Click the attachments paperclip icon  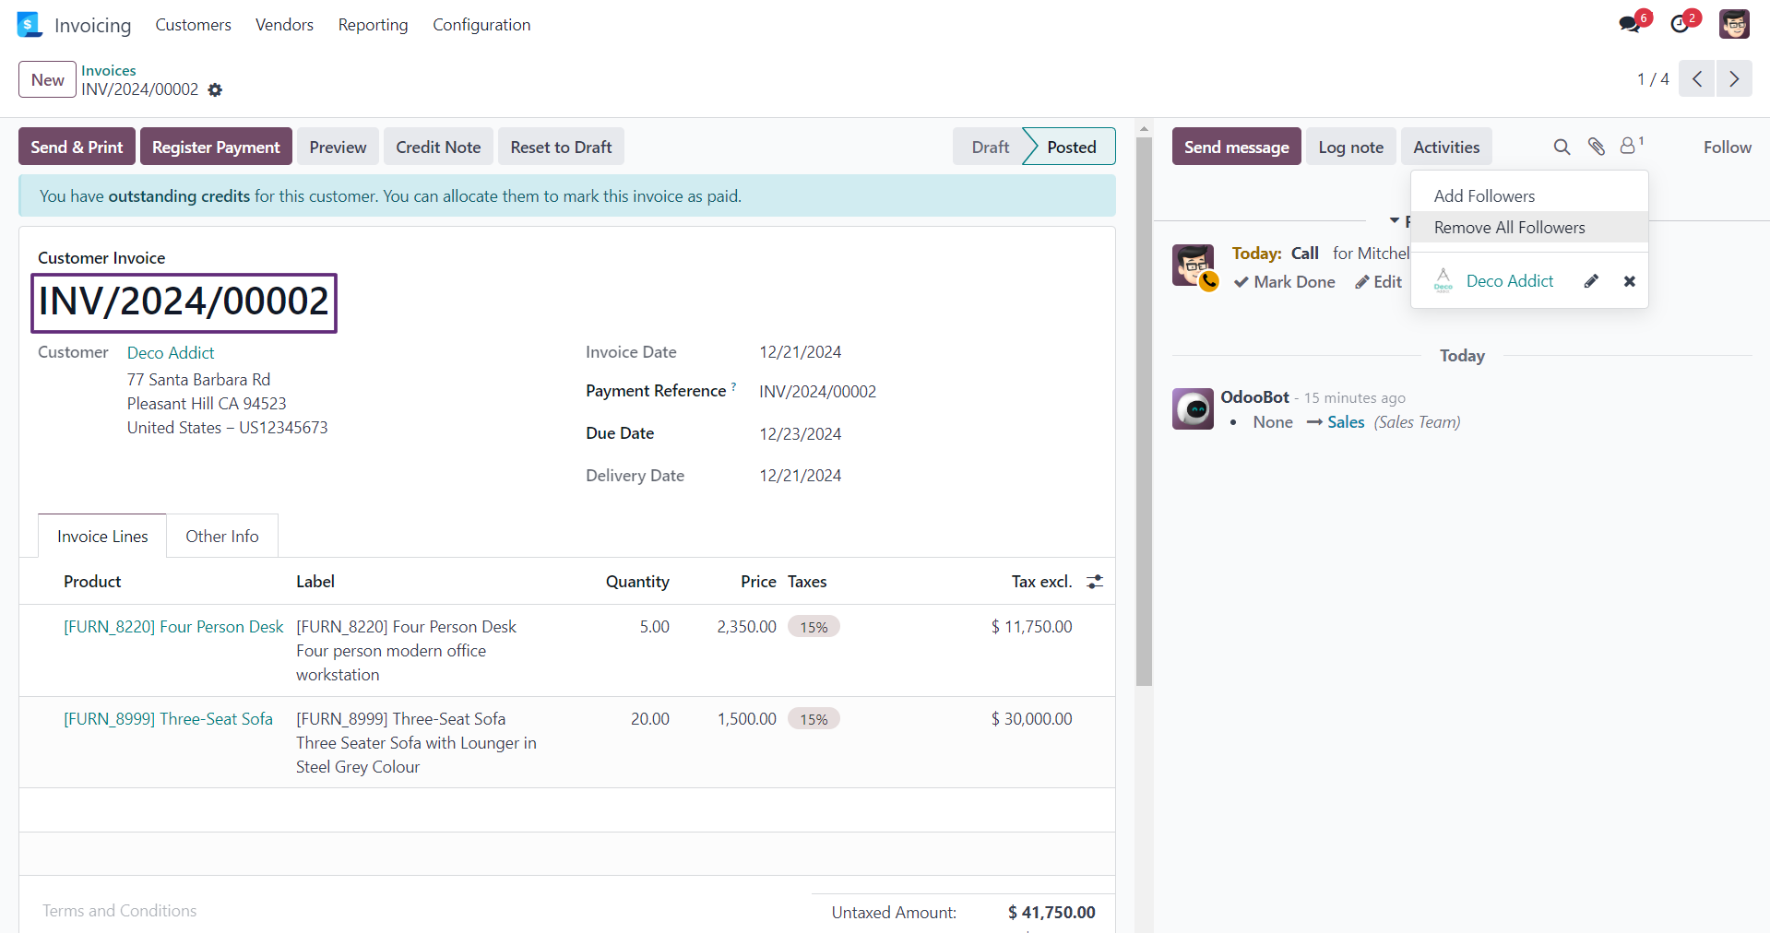coord(1597,147)
